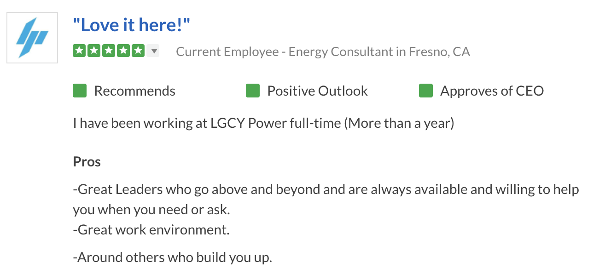Click the green Approves of CEO square
This screenshot has height=274, width=605.
click(426, 91)
